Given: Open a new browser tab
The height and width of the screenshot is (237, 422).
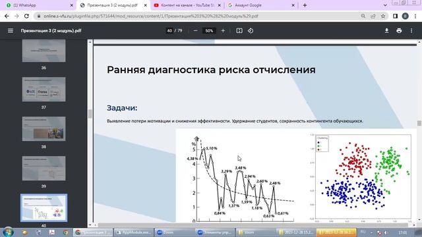Looking at the screenshot, I should click(305, 5).
